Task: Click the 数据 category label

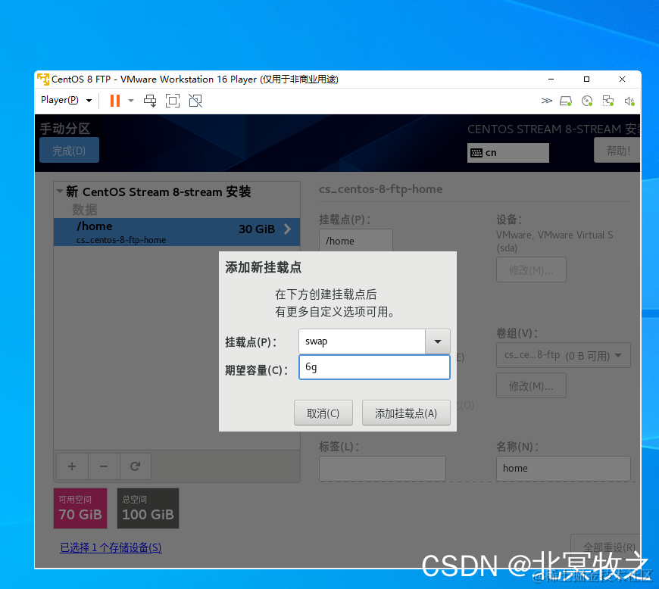Action: [x=85, y=209]
